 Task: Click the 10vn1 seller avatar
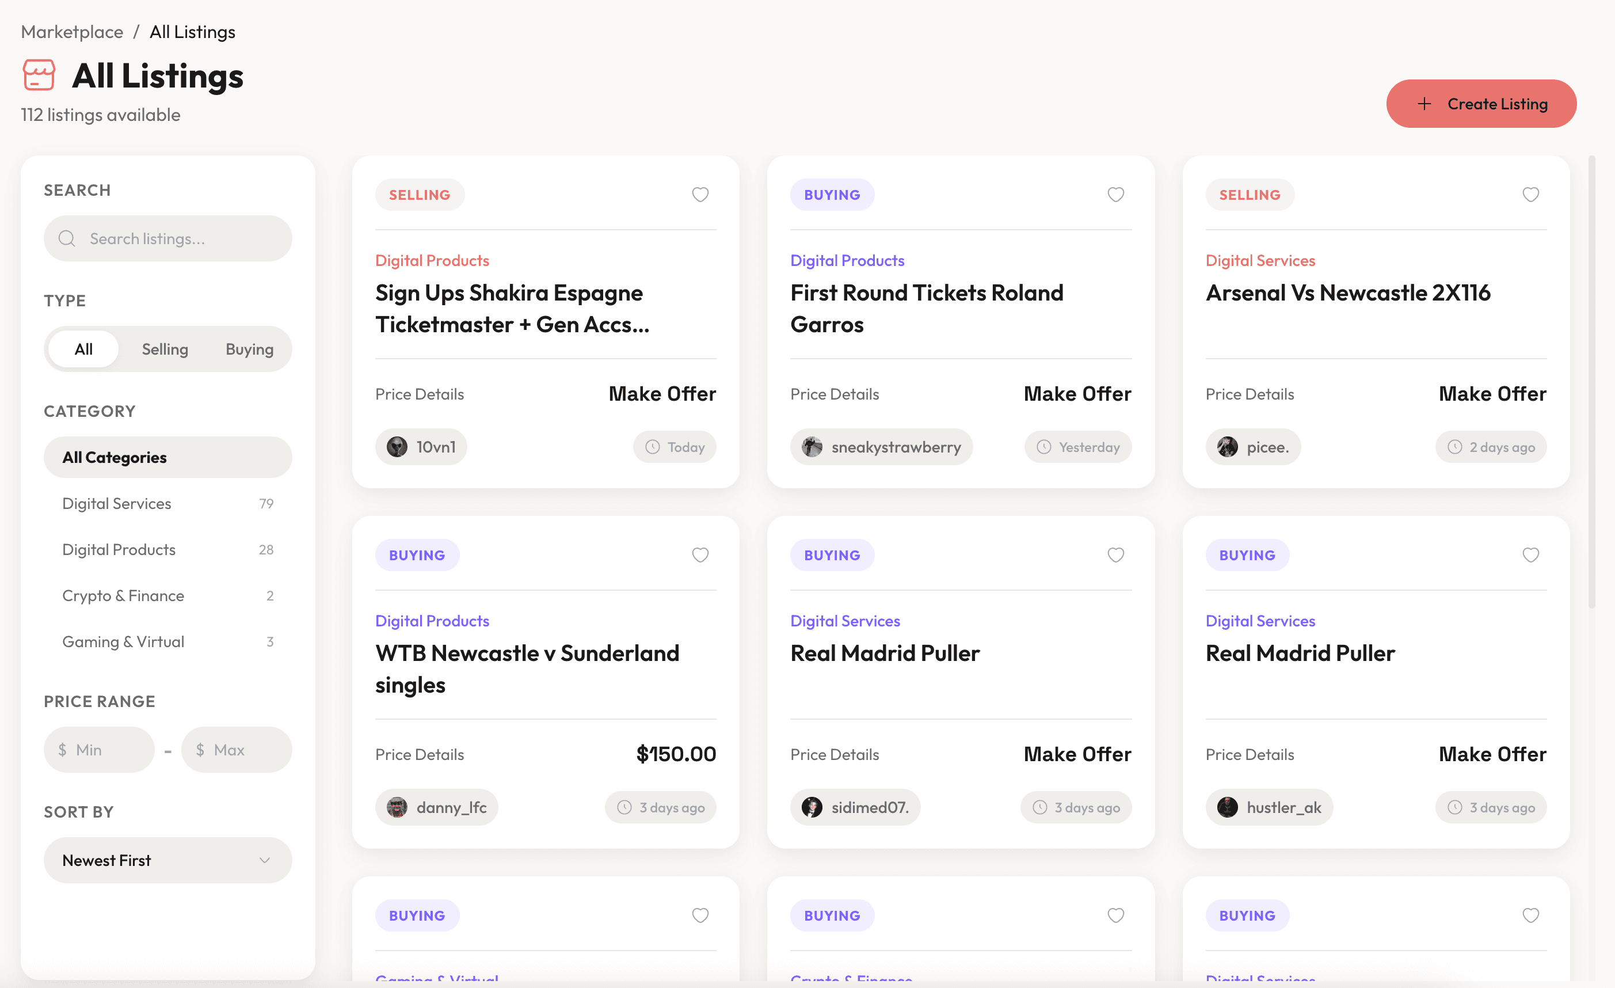[397, 447]
